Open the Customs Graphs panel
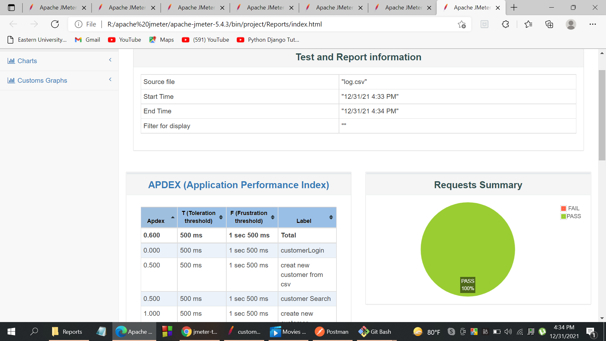 click(42, 81)
